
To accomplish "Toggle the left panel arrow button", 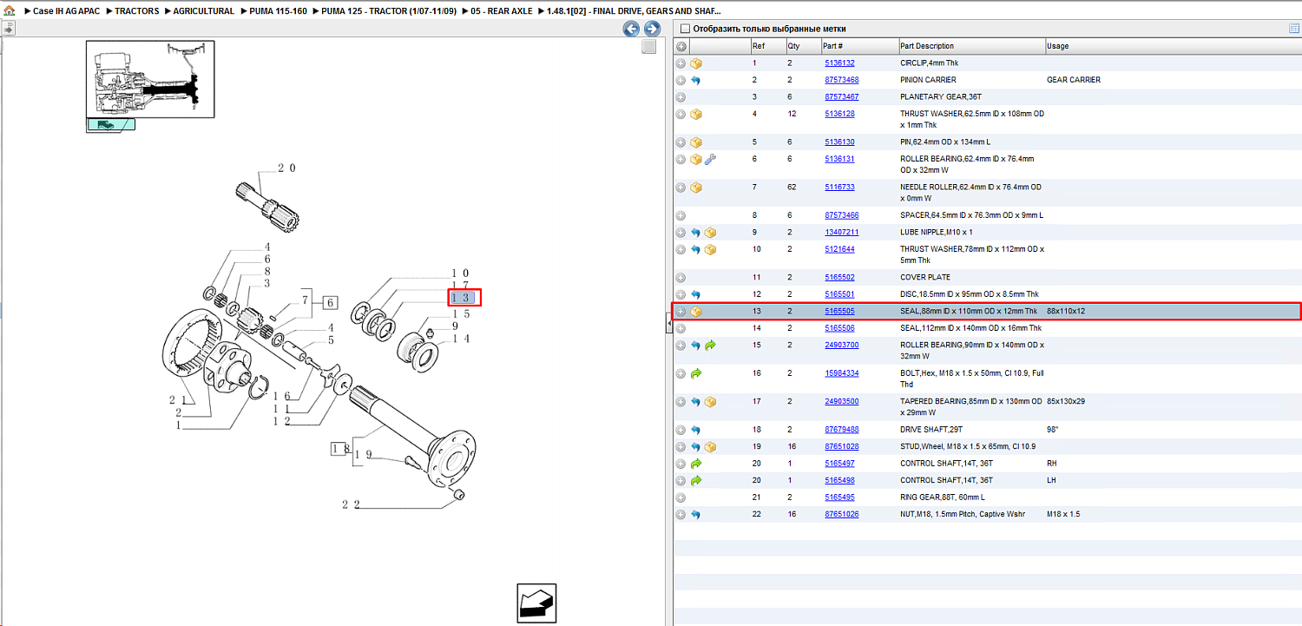I will coord(8,29).
